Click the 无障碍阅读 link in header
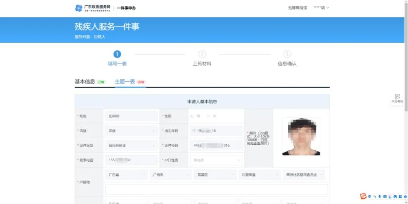 297,8
